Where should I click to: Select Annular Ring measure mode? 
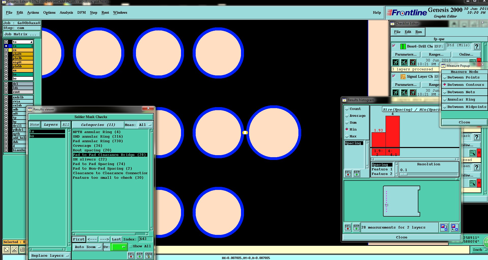464,100
